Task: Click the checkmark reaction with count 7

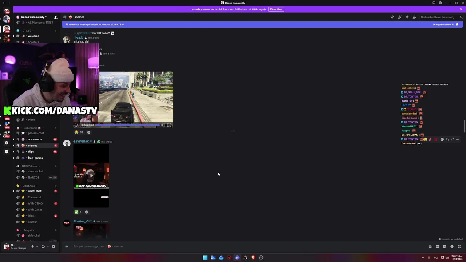Action: pos(78,212)
